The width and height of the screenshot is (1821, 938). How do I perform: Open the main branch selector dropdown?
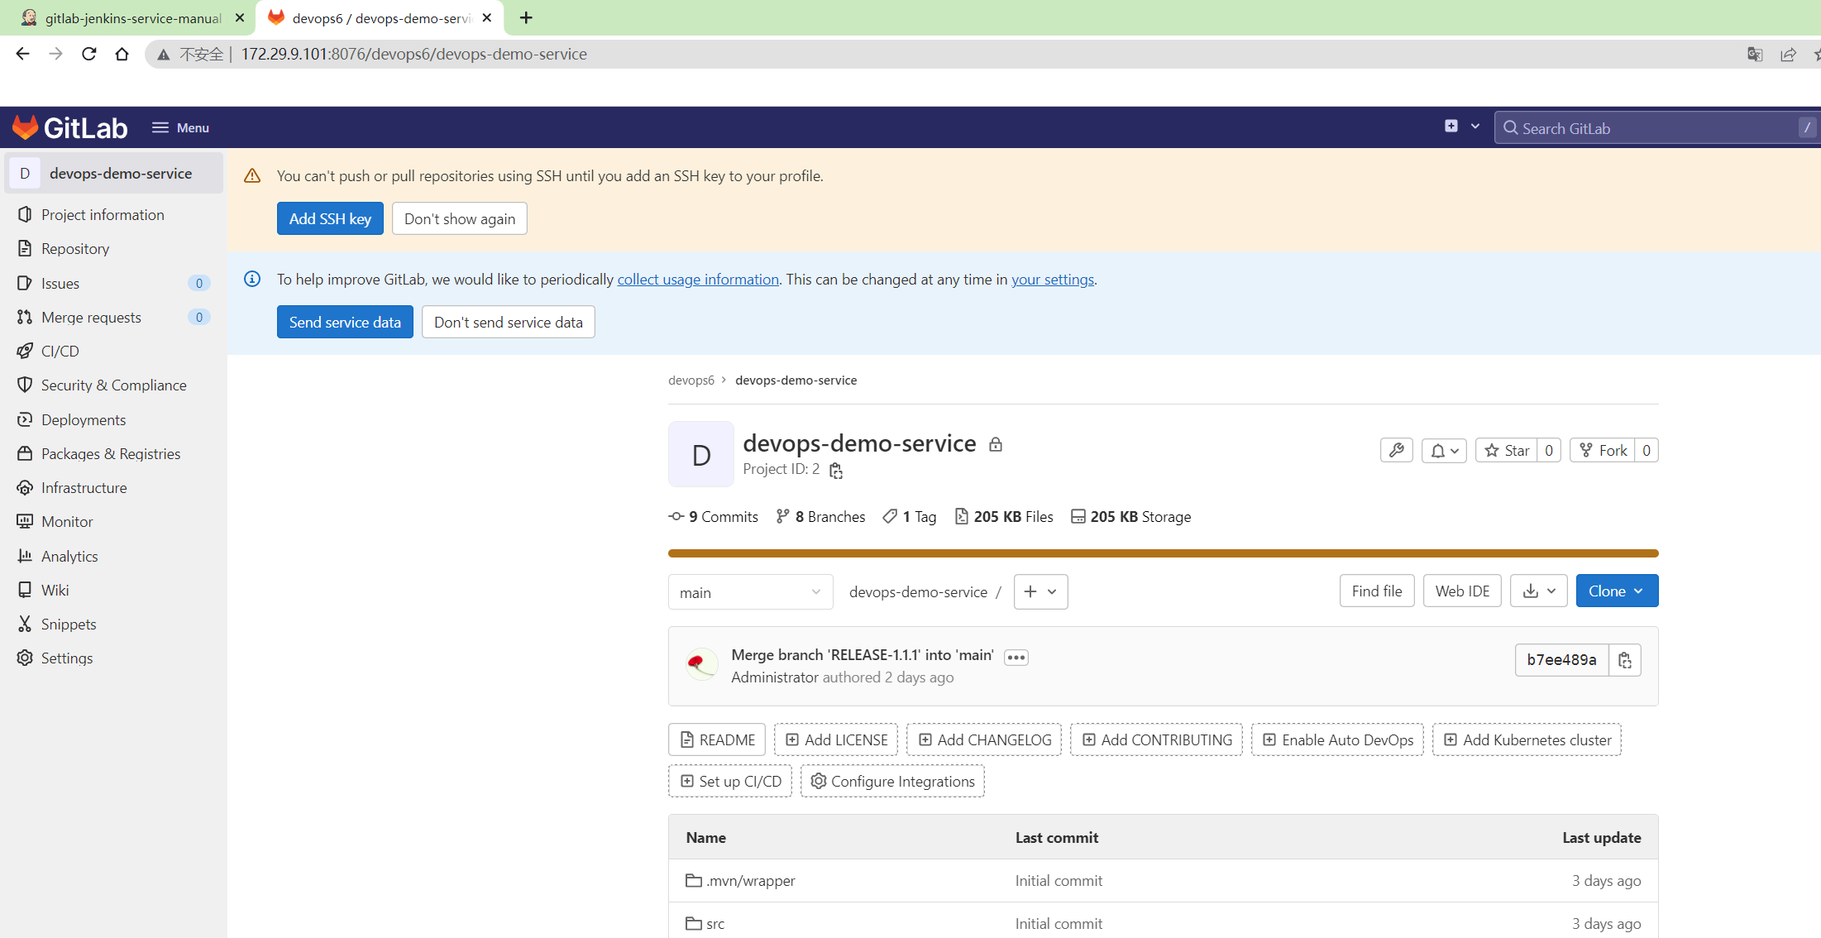[x=750, y=592]
